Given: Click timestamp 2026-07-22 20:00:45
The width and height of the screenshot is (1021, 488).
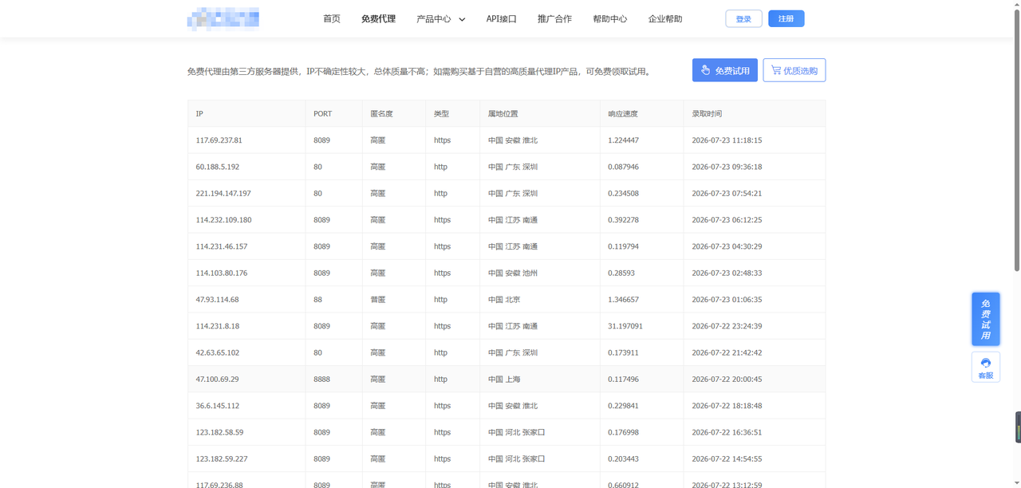Looking at the screenshot, I should pos(727,380).
